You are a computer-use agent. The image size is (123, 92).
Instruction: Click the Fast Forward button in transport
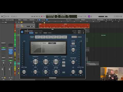[35, 16]
